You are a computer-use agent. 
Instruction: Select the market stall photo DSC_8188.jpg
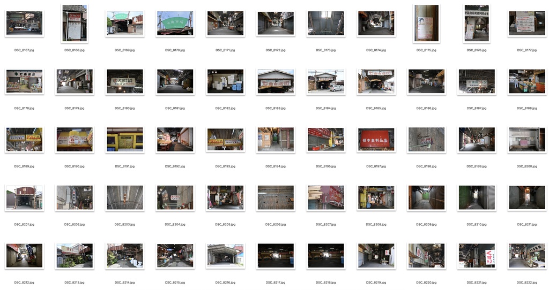click(527, 81)
